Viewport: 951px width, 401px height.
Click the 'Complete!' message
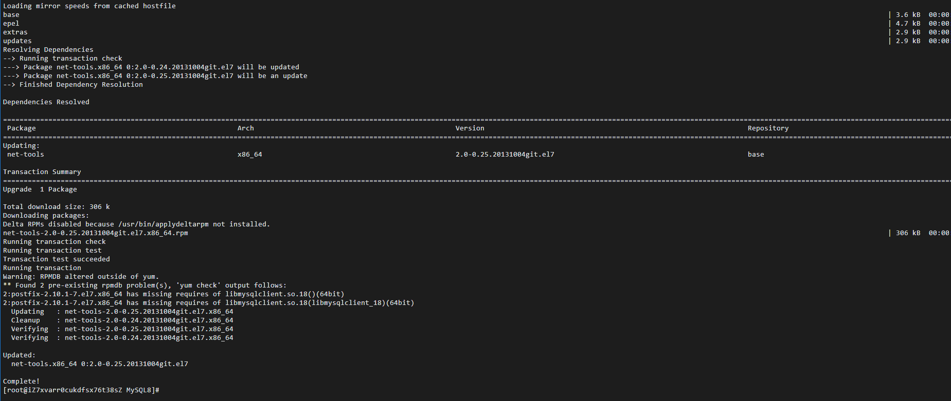click(x=21, y=381)
